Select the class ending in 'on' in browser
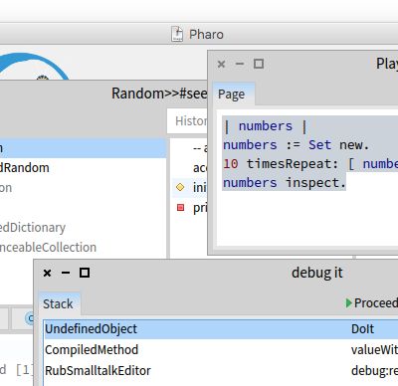Screen dimensions: 398x386 coord(83,188)
